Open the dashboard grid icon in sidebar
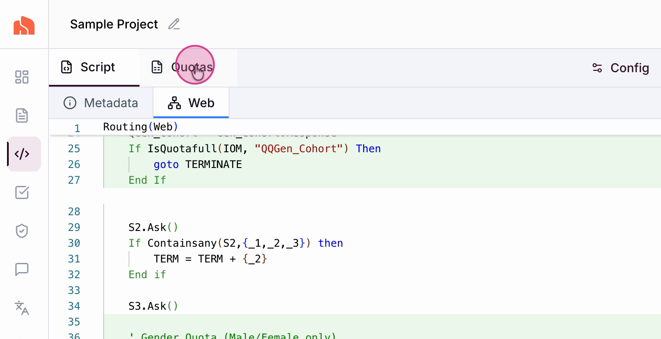This screenshot has height=339, width=661. click(22, 77)
